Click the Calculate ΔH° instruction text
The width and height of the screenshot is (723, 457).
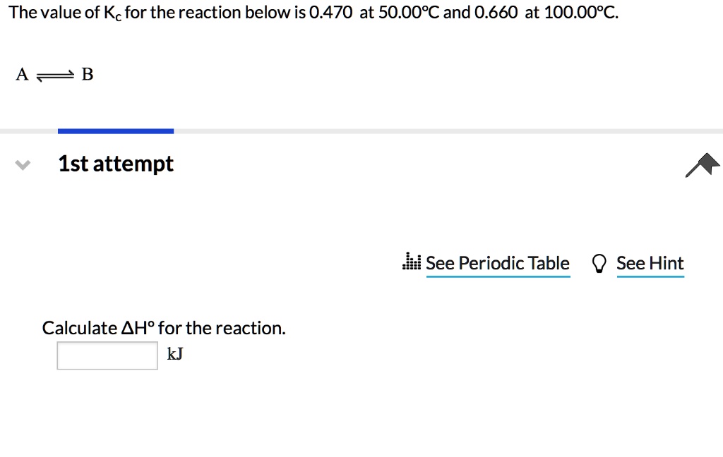(164, 327)
